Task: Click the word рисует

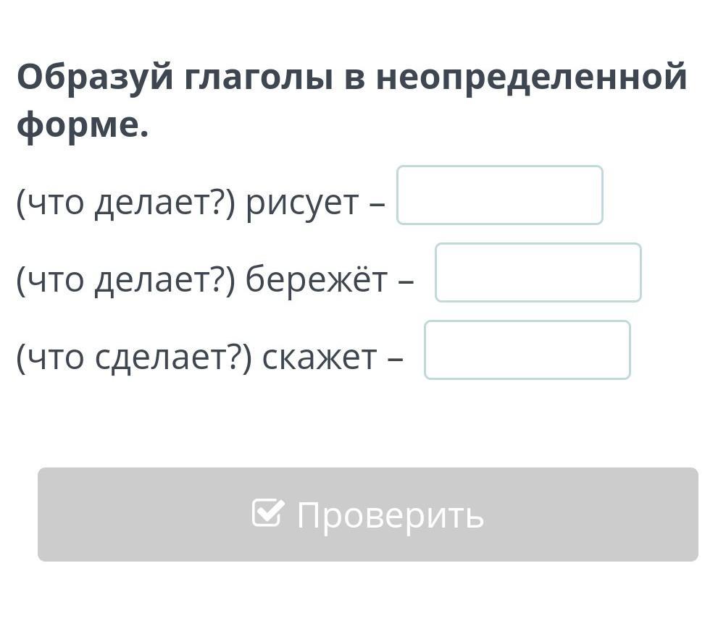Action: (x=302, y=203)
